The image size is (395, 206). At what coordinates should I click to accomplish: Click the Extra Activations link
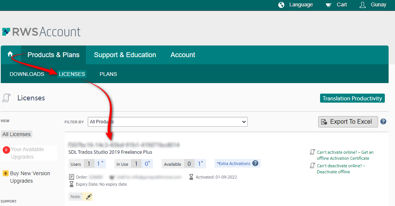tap(233, 164)
